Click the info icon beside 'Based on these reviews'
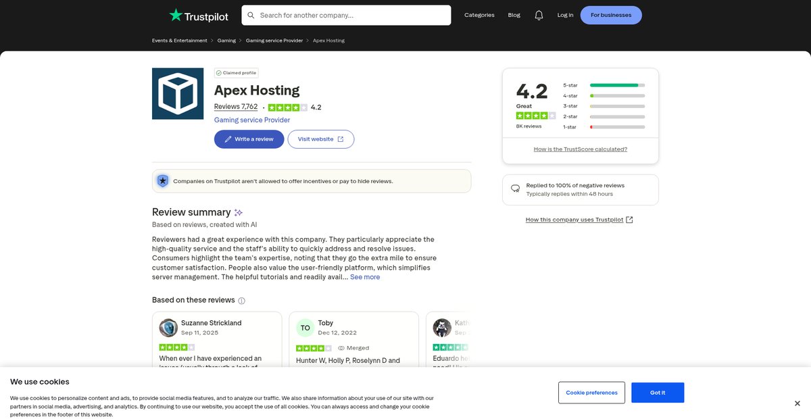 [242, 301]
